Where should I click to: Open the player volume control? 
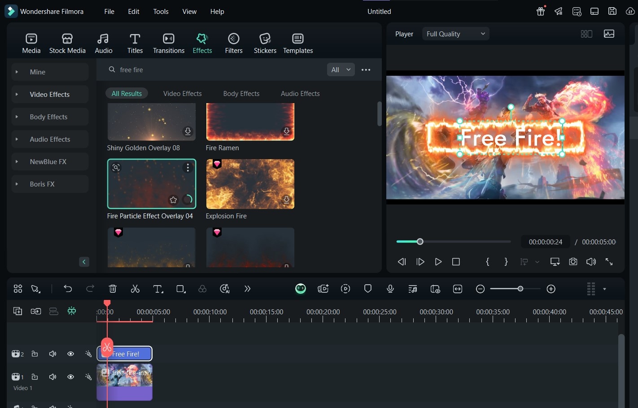591,261
